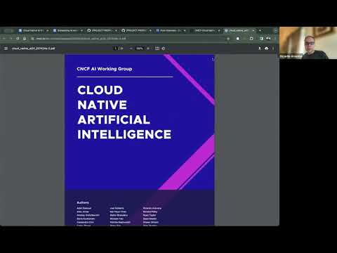The height and width of the screenshot is (253, 337).
Task: Click the fit to page icon
Action: point(157,48)
